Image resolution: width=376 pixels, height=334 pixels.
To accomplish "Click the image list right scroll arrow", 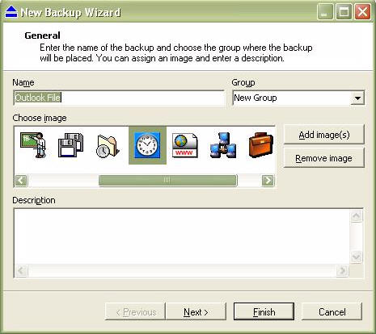I will pyautogui.click(x=268, y=180).
